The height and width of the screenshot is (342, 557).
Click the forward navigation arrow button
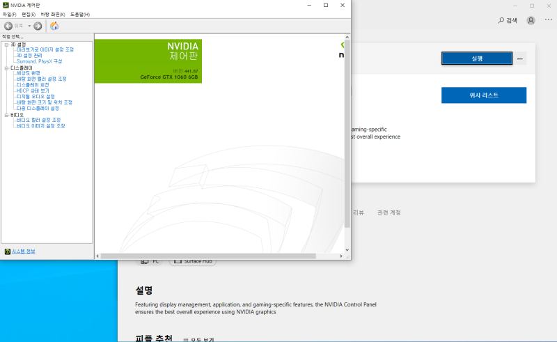(x=38, y=26)
